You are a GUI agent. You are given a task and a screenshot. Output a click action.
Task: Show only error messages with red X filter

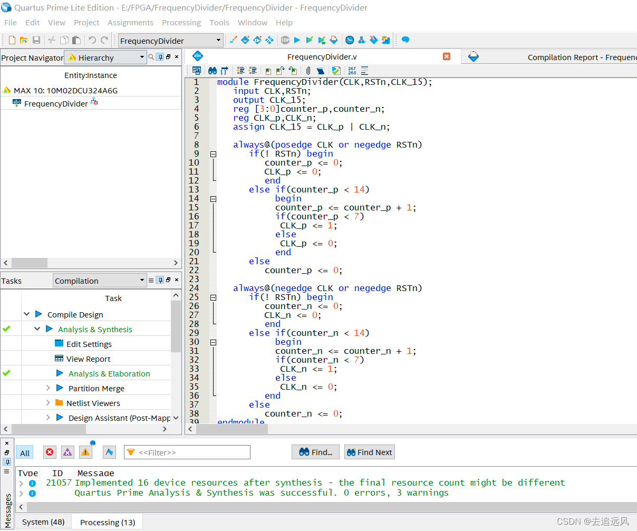click(50, 452)
